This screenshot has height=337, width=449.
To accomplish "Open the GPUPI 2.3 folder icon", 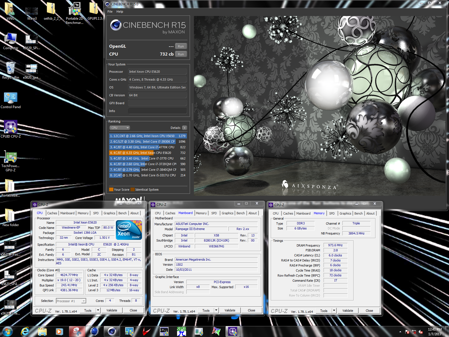I will coord(95,11).
